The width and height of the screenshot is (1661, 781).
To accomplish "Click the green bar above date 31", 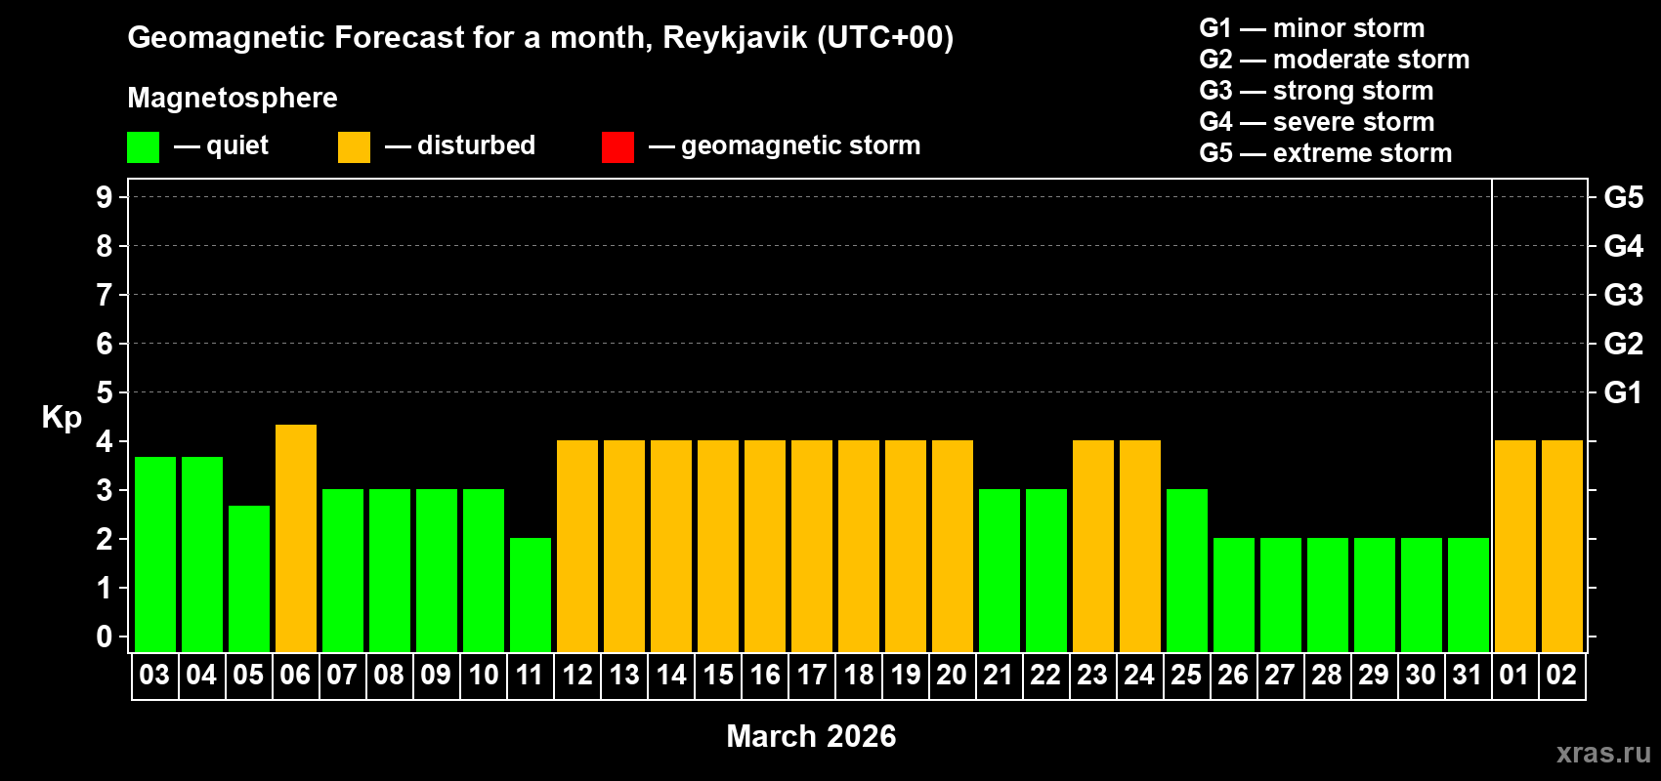I will 1469,595.
